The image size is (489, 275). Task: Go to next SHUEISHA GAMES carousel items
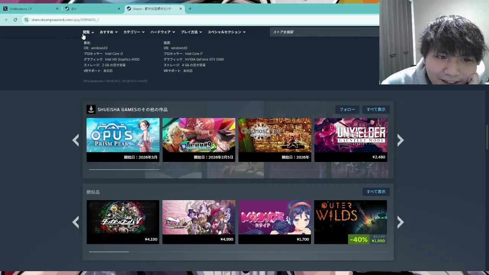400,140
